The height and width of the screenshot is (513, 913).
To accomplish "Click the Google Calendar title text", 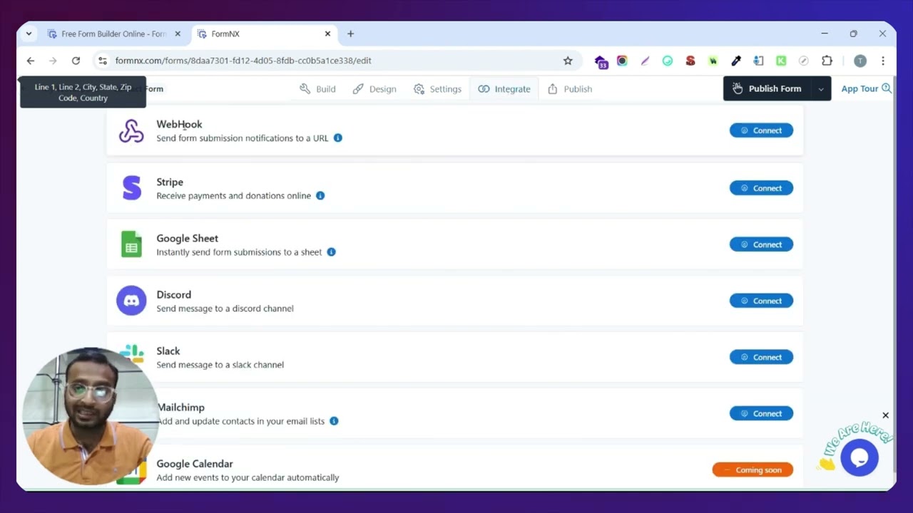I will (195, 464).
